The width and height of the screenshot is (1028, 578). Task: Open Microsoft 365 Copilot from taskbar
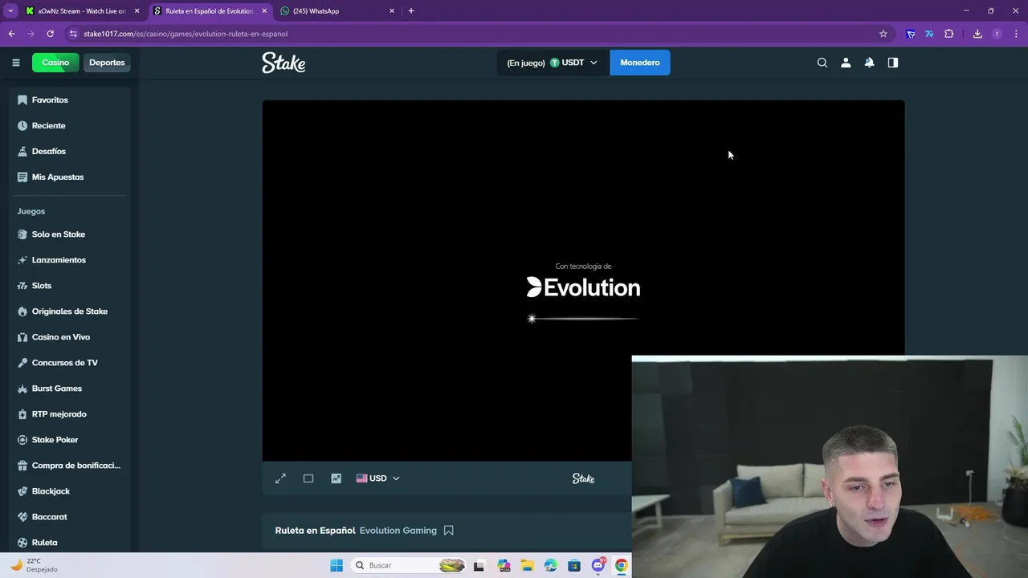tap(504, 565)
